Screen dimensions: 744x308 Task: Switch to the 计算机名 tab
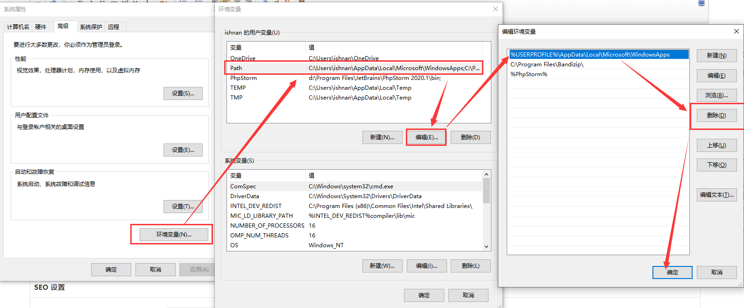coord(18,27)
